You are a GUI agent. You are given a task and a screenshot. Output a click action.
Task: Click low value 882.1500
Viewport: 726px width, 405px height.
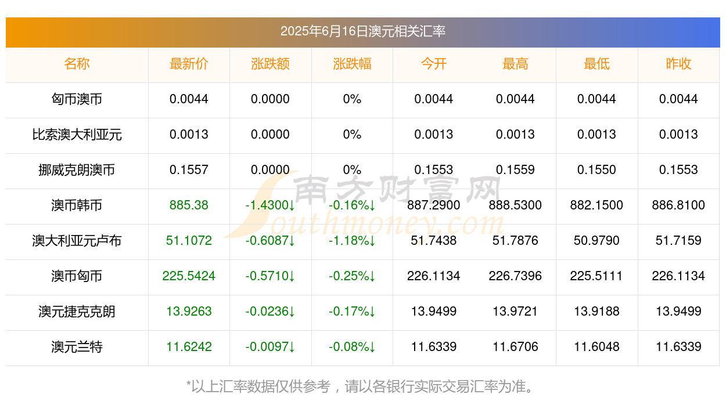[x=596, y=205]
